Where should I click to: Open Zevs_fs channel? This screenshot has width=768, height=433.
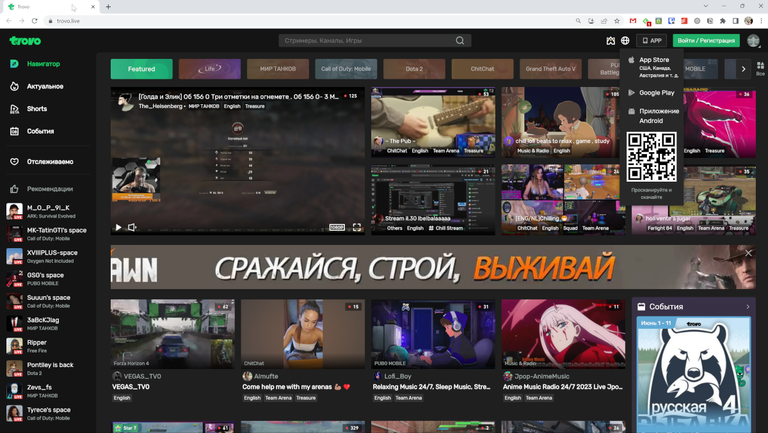coord(48,391)
